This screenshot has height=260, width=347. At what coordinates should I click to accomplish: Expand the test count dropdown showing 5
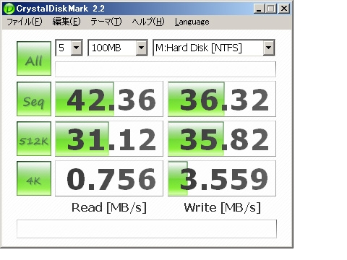(x=77, y=48)
